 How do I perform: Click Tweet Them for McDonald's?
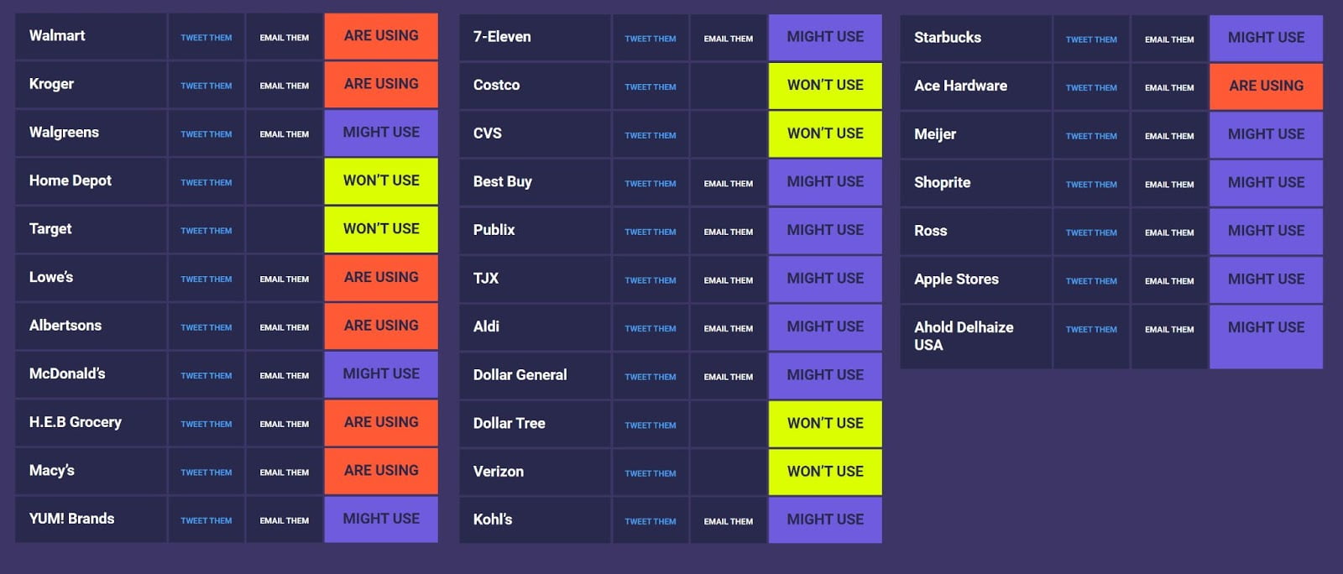tap(206, 375)
